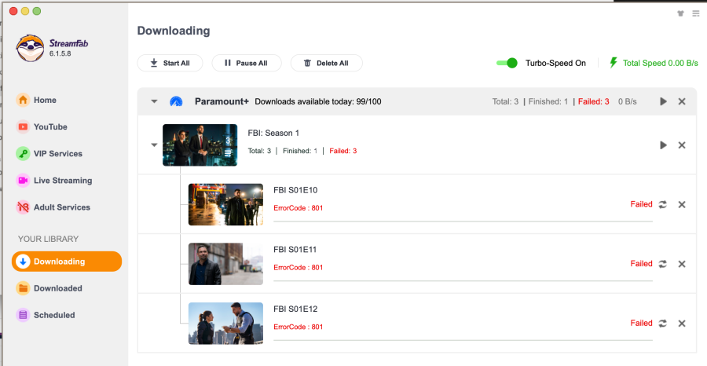This screenshot has height=366, width=707.
Task: Collapse the FBI: Season 1 arrow
Action: tap(154, 145)
